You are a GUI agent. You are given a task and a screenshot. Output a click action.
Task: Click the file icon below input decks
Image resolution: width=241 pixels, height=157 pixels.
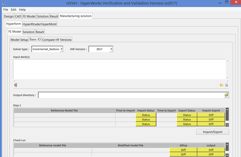pos(227,85)
